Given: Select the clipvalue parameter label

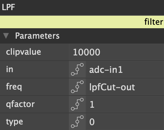Looking at the screenshot, I should (x=23, y=52).
